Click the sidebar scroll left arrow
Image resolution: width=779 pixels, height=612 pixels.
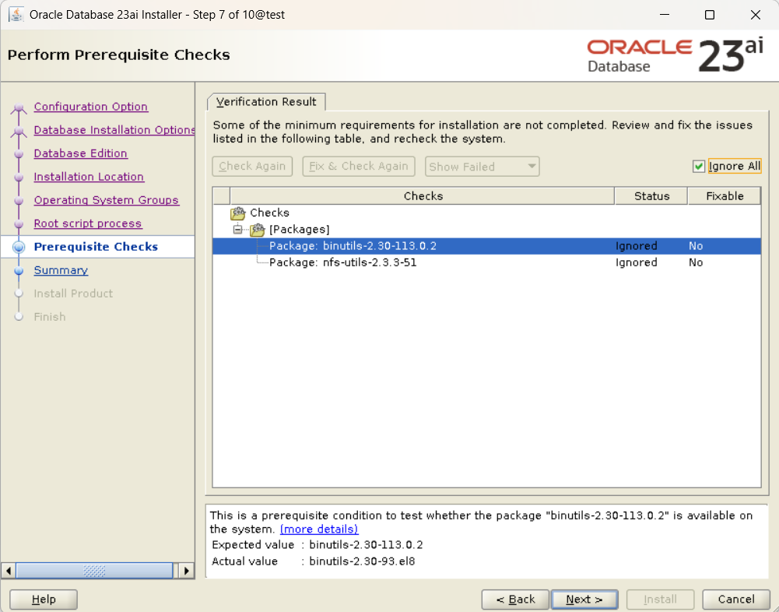click(9, 570)
